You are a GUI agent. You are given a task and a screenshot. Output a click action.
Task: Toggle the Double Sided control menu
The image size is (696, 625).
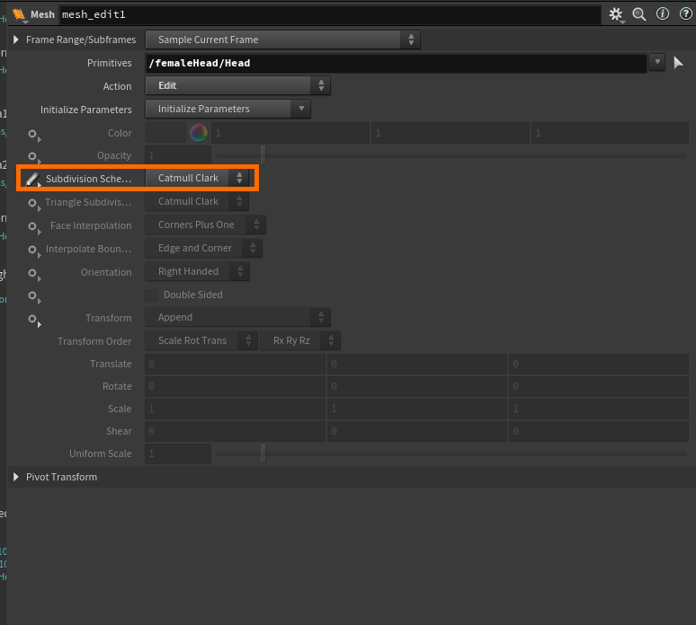pyautogui.click(x=34, y=296)
